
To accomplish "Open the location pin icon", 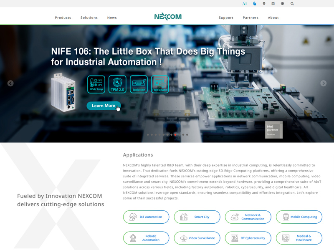I will (264, 4).
